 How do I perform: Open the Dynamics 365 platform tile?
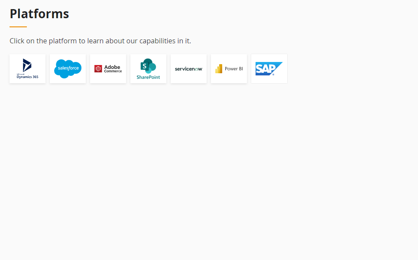pos(27,69)
